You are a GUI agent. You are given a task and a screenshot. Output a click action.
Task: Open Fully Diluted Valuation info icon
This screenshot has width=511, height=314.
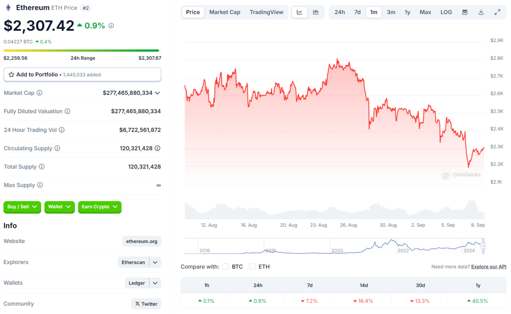click(67, 111)
